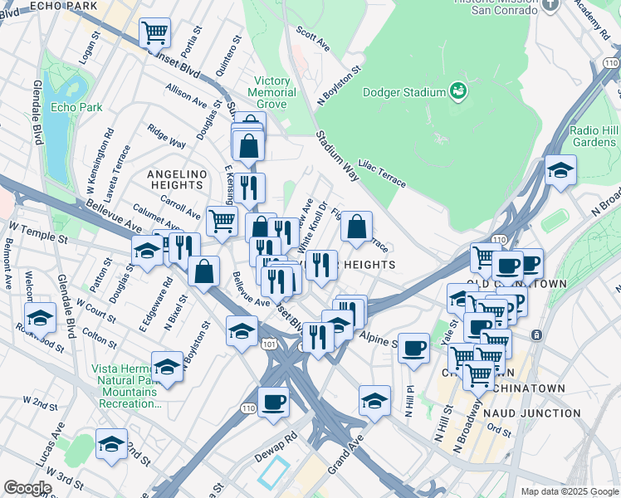Select the school marker west of N Hill Pl
The image size is (621, 498).
point(375,400)
